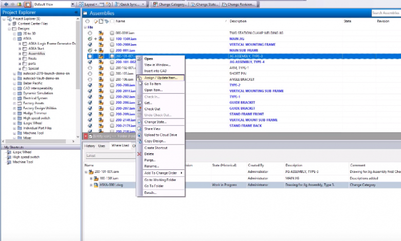Toggle the checkbox next to 200-200.iam

click(x=112, y=86)
